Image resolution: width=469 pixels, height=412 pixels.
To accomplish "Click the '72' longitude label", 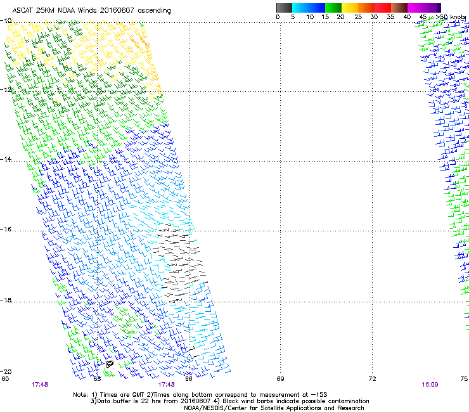I will click(x=373, y=379).
